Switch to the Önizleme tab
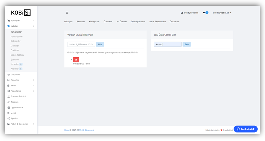265x141 pixels. (x=174, y=21)
